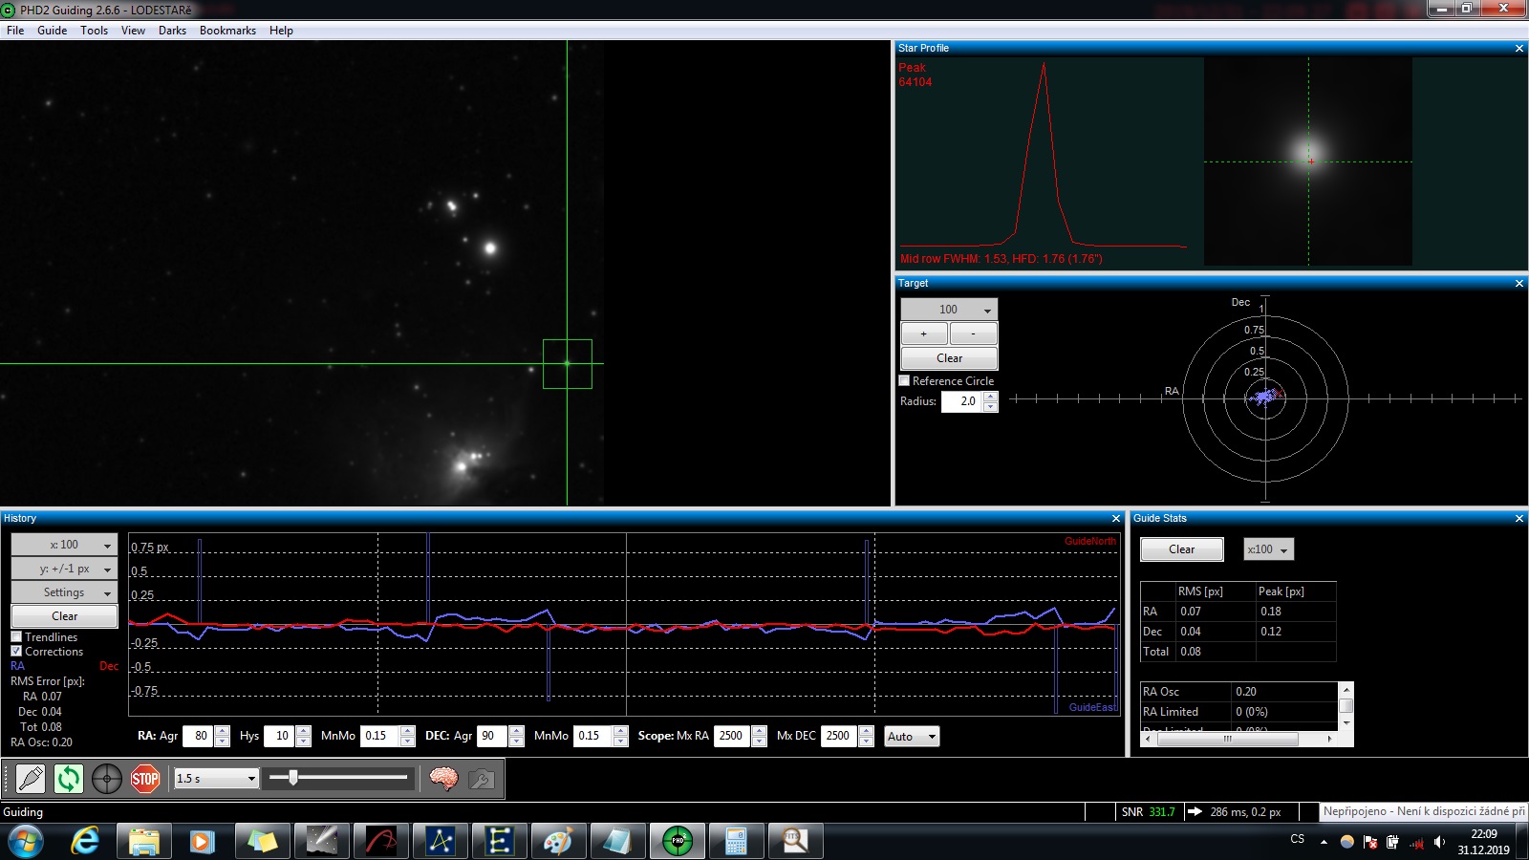
Task: Open advanced settings brain icon
Action: pyautogui.click(x=443, y=779)
